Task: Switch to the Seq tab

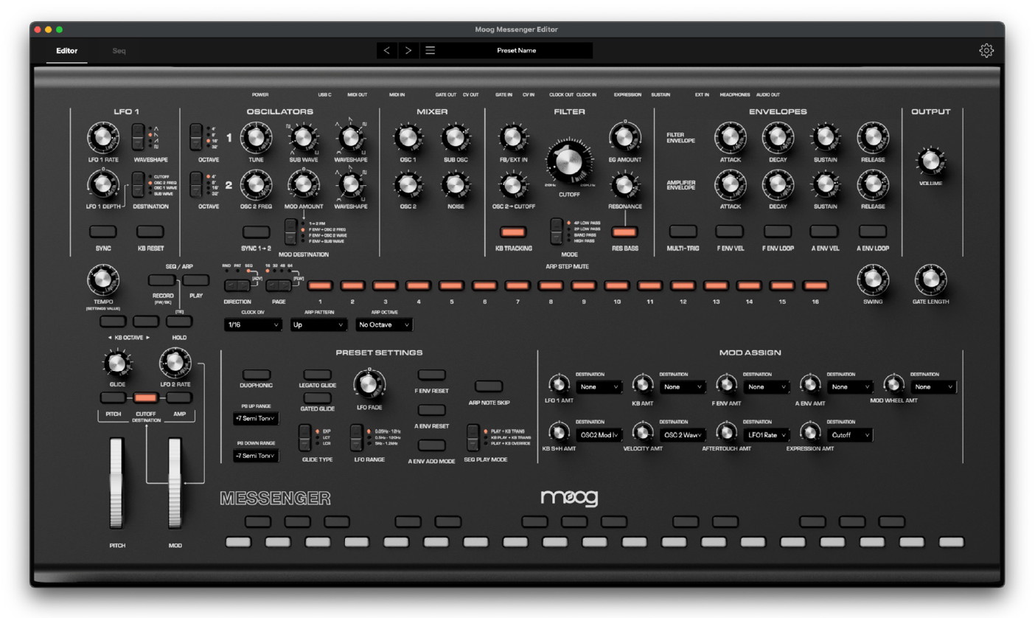Action: (x=119, y=51)
